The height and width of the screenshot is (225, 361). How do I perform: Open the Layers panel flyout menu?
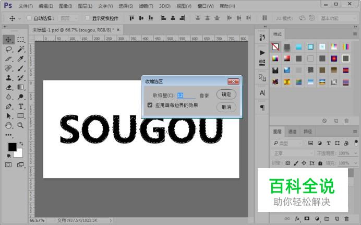pyautogui.click(x=355, y=131)
